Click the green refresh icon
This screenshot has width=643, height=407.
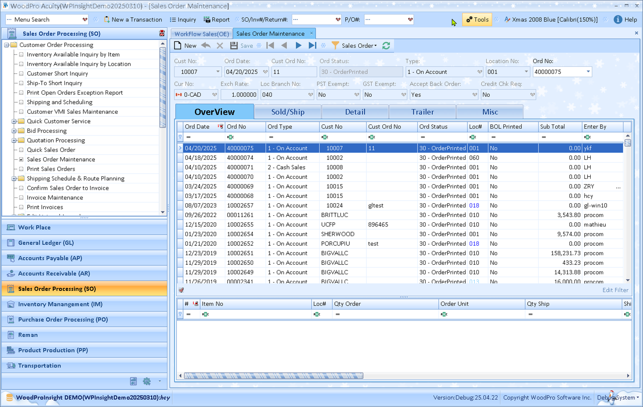point(386,46)
